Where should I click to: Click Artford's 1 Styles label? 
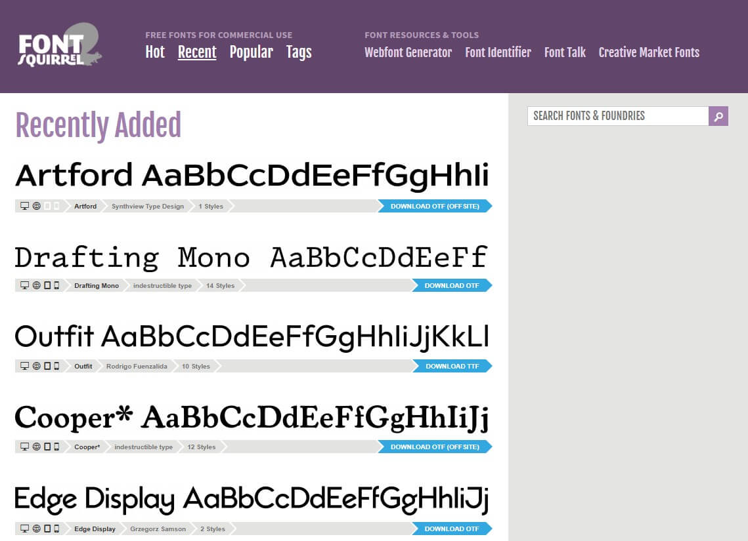click(211, 206)
